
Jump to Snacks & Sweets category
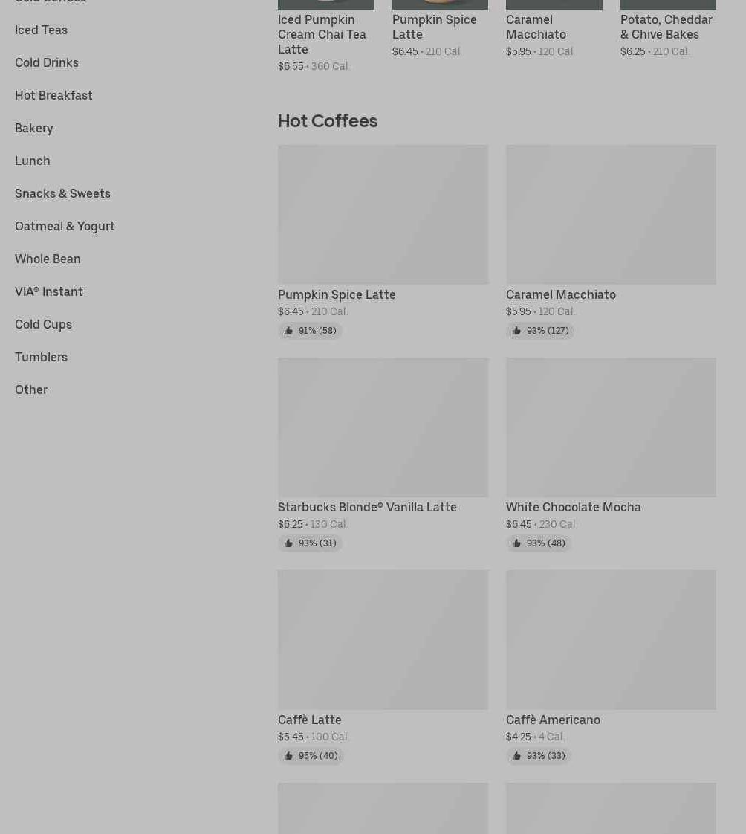62,193
